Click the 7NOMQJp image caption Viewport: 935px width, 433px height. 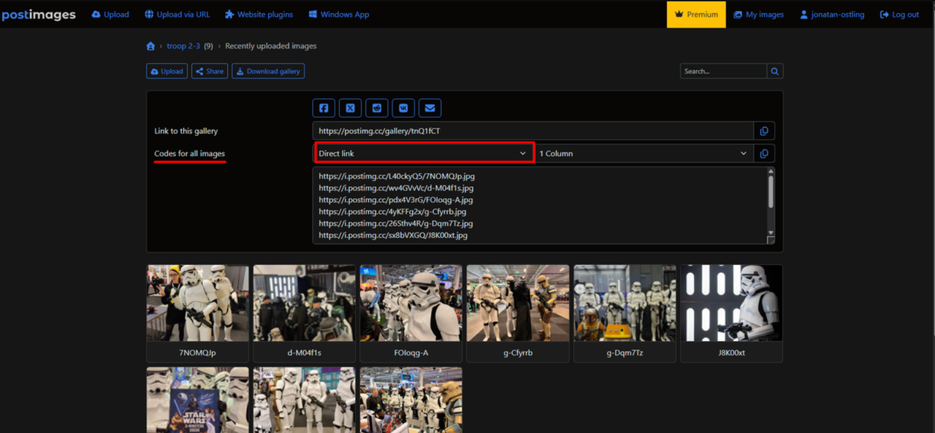[x=197, y=353]
